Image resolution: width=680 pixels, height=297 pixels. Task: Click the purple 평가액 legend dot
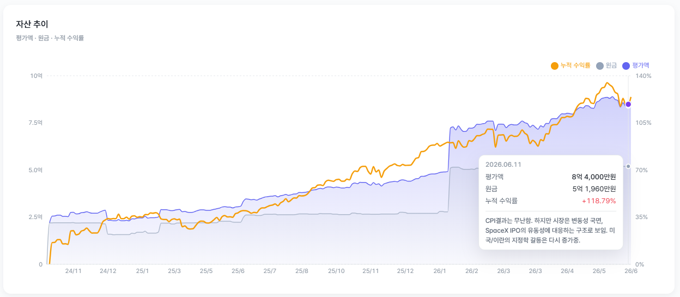[x=626, y=65]
